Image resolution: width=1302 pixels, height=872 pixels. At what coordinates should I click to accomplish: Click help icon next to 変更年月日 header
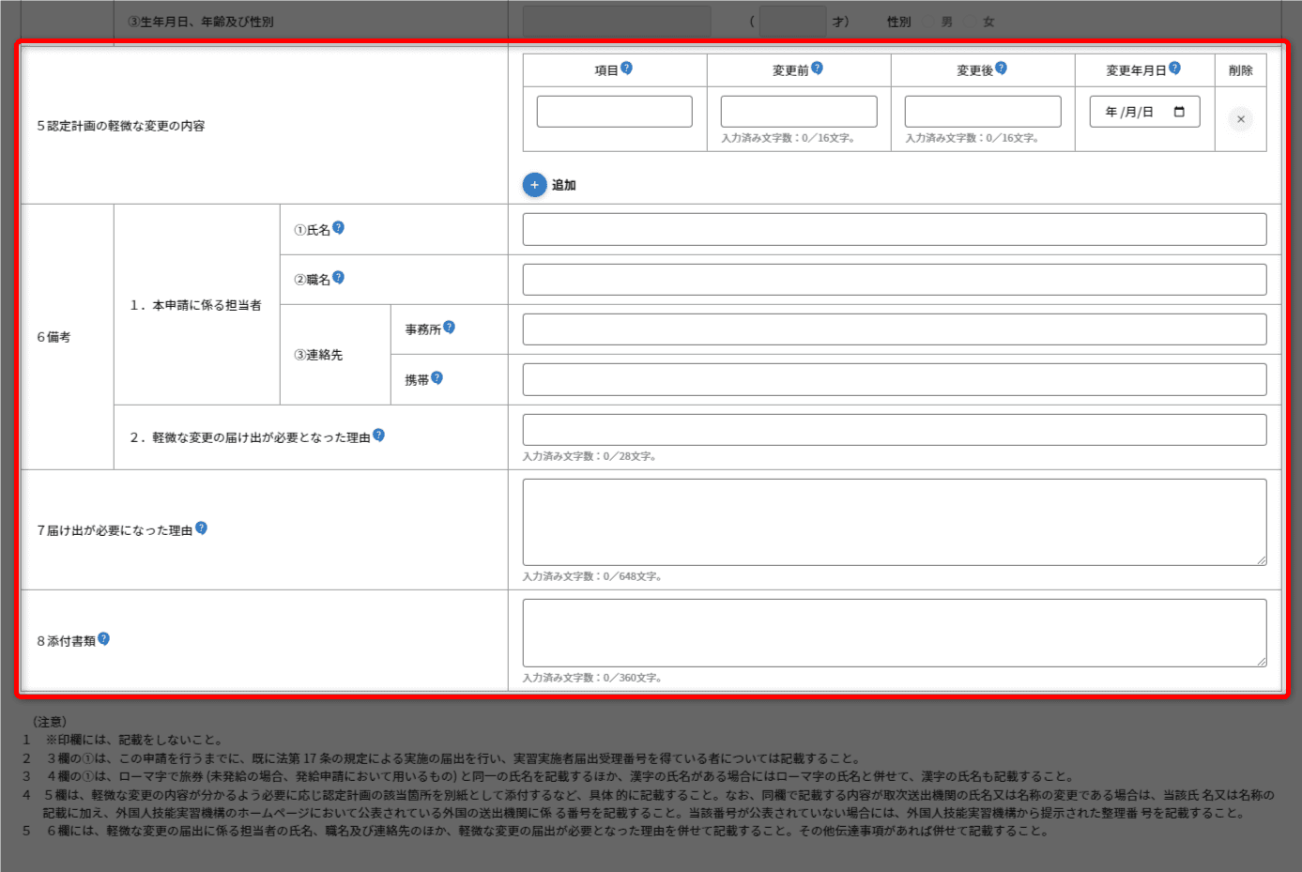point(1174,69)
